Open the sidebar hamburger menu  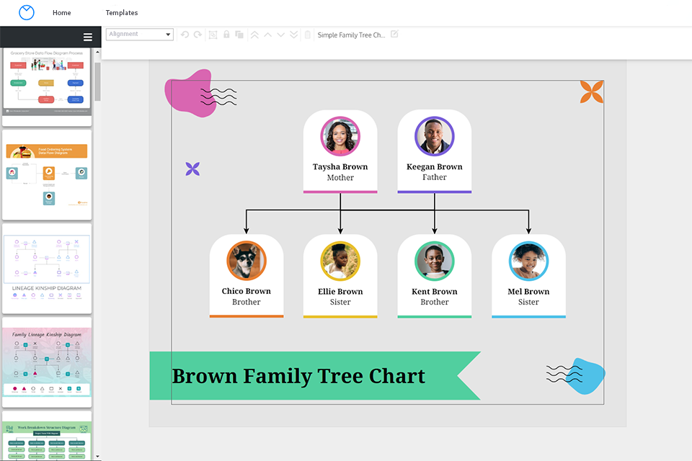pyautogui.click(x=87, y=37)
